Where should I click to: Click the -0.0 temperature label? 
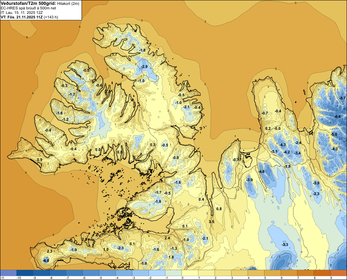(x=277, y=129)
